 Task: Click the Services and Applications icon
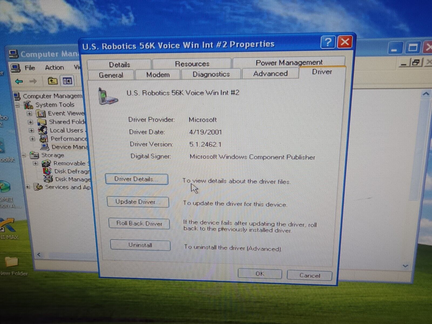(38, 187)
